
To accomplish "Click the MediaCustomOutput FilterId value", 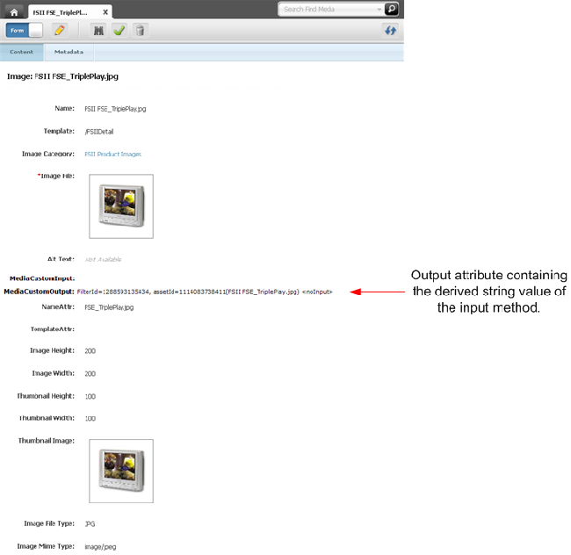I will click(205, 292).
